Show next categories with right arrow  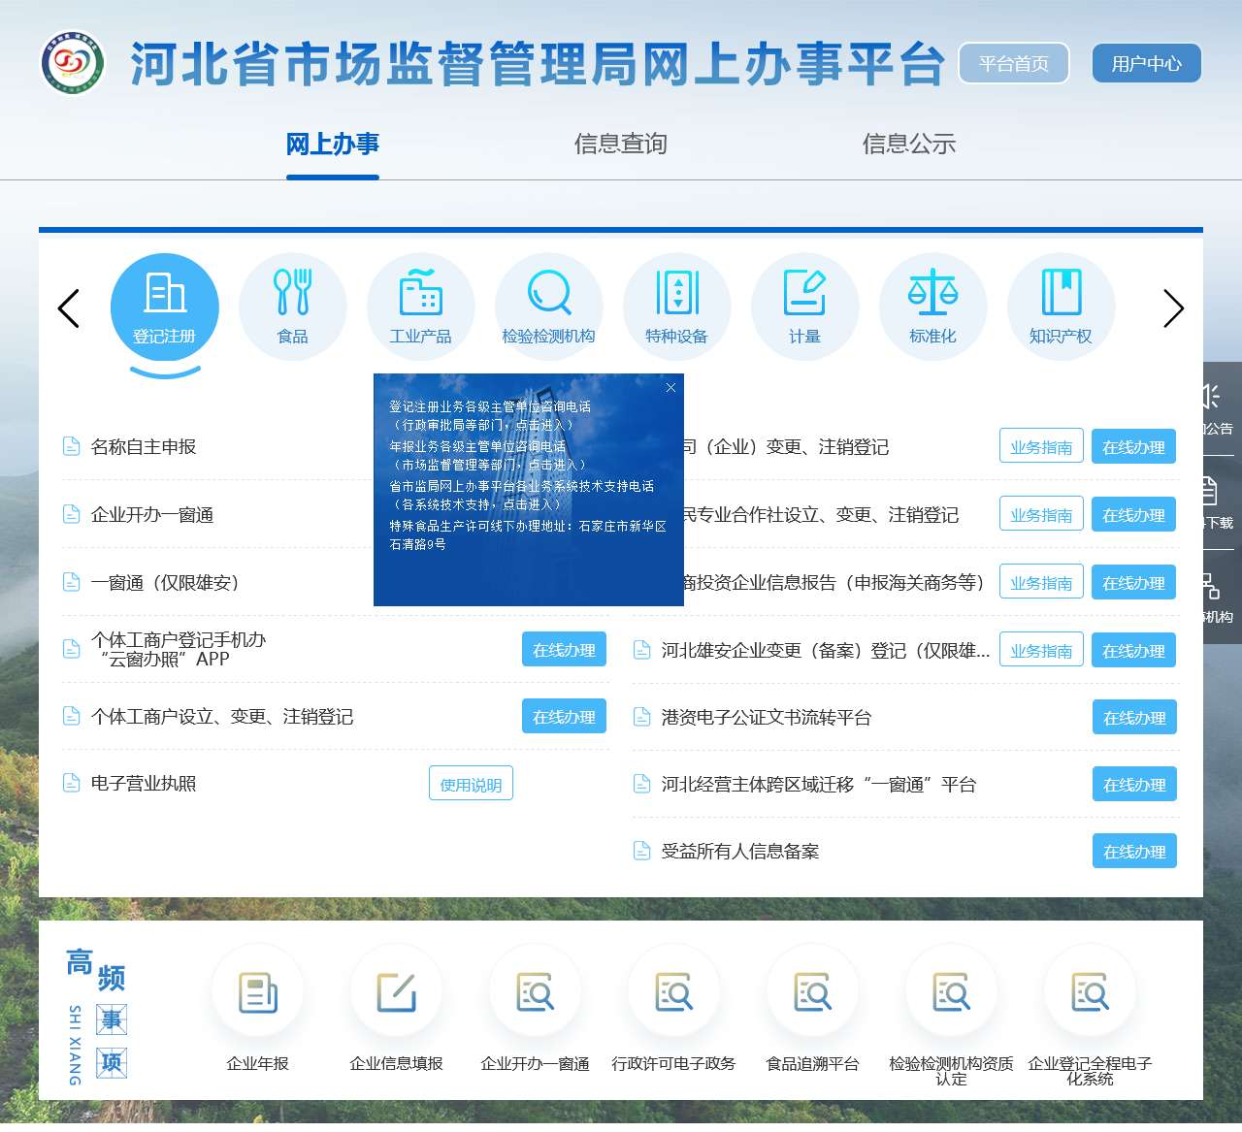(x=1174, y=308)
